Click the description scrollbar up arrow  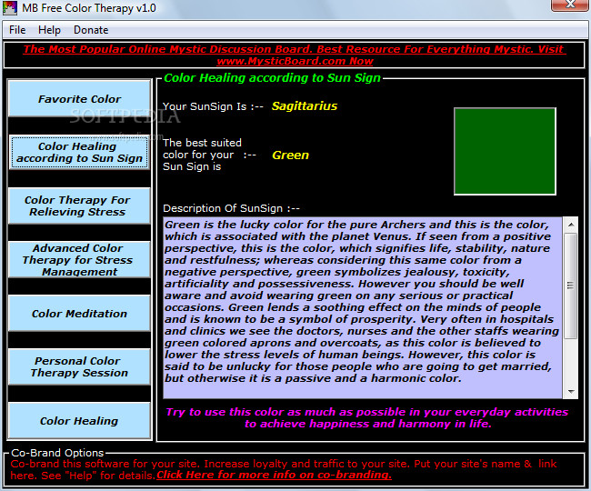tap(571, 225)
